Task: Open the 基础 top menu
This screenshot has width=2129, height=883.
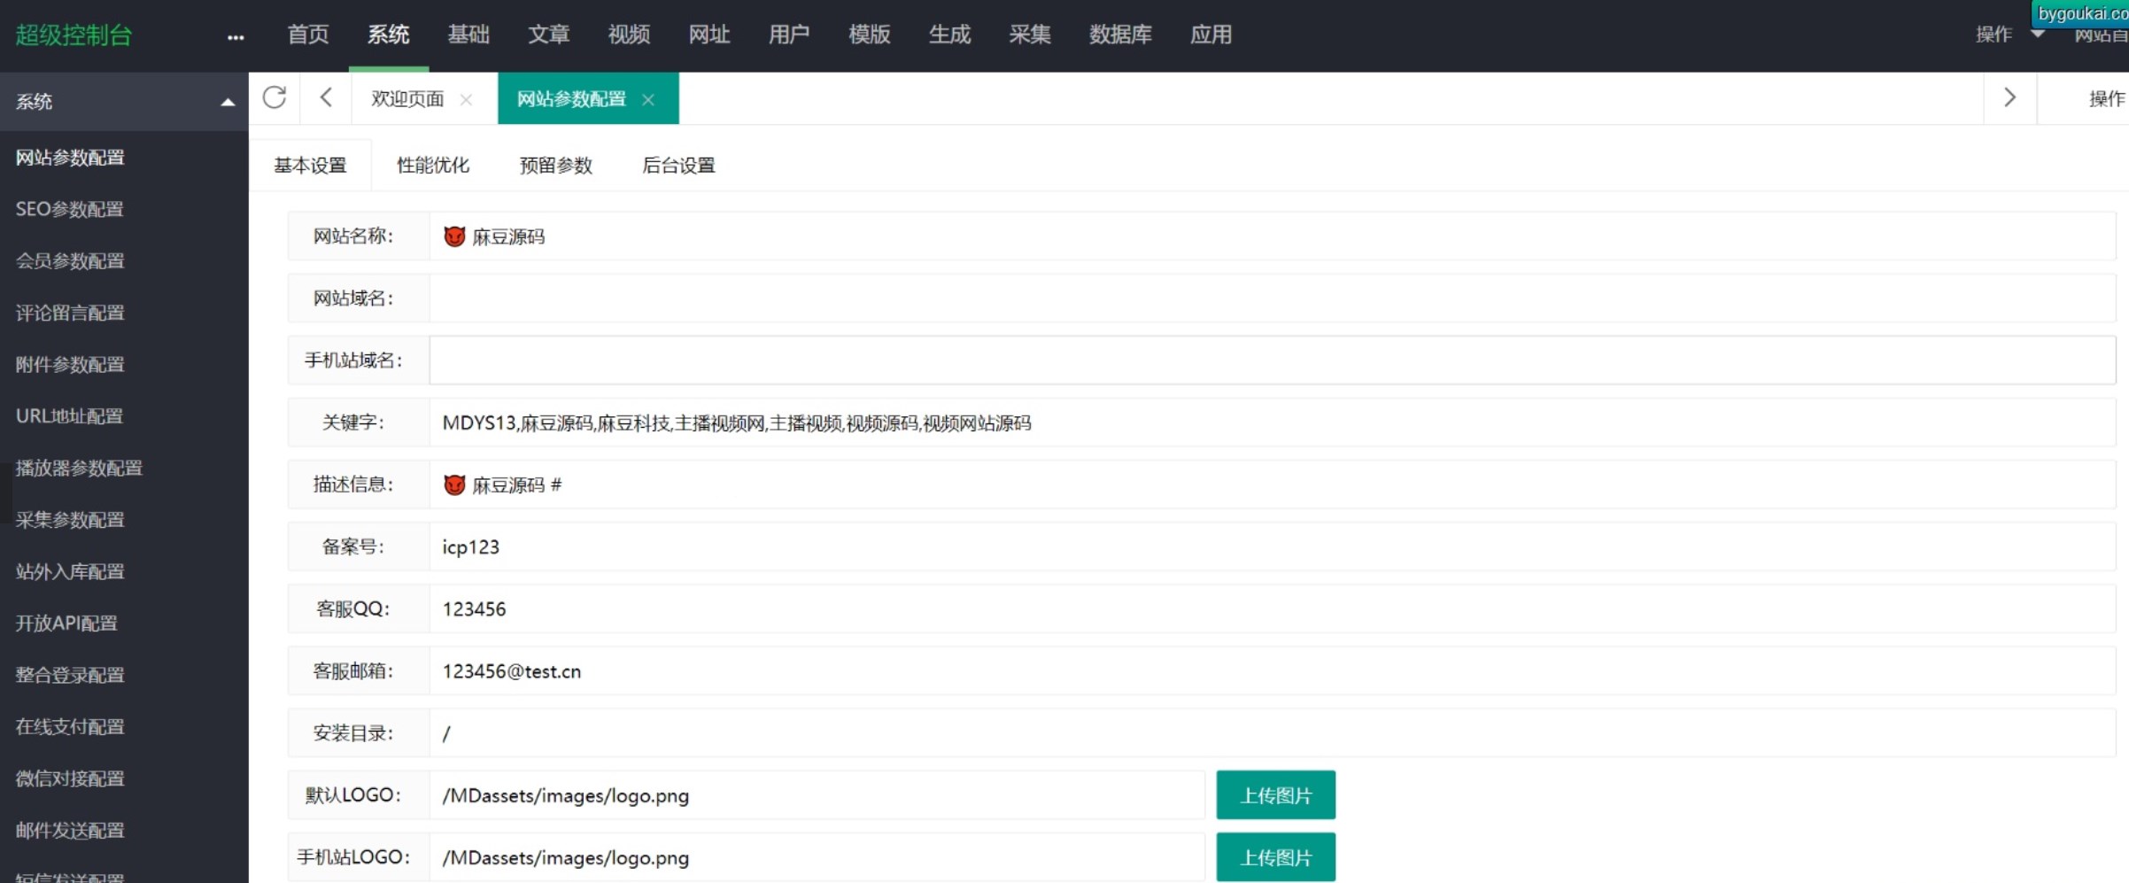Action: (468, 35)
